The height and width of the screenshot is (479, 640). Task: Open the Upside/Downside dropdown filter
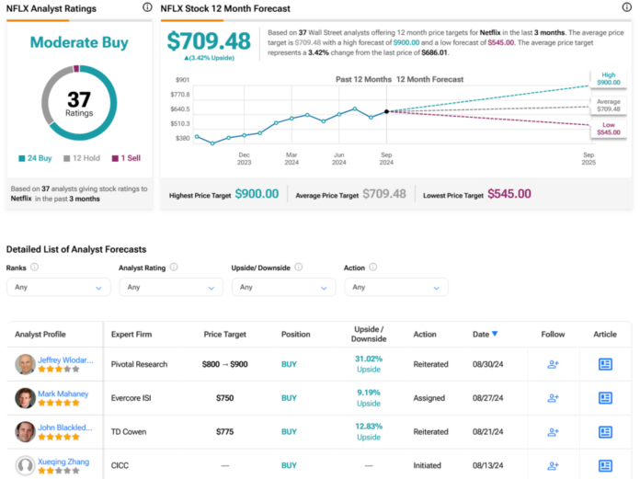(283, 287)
